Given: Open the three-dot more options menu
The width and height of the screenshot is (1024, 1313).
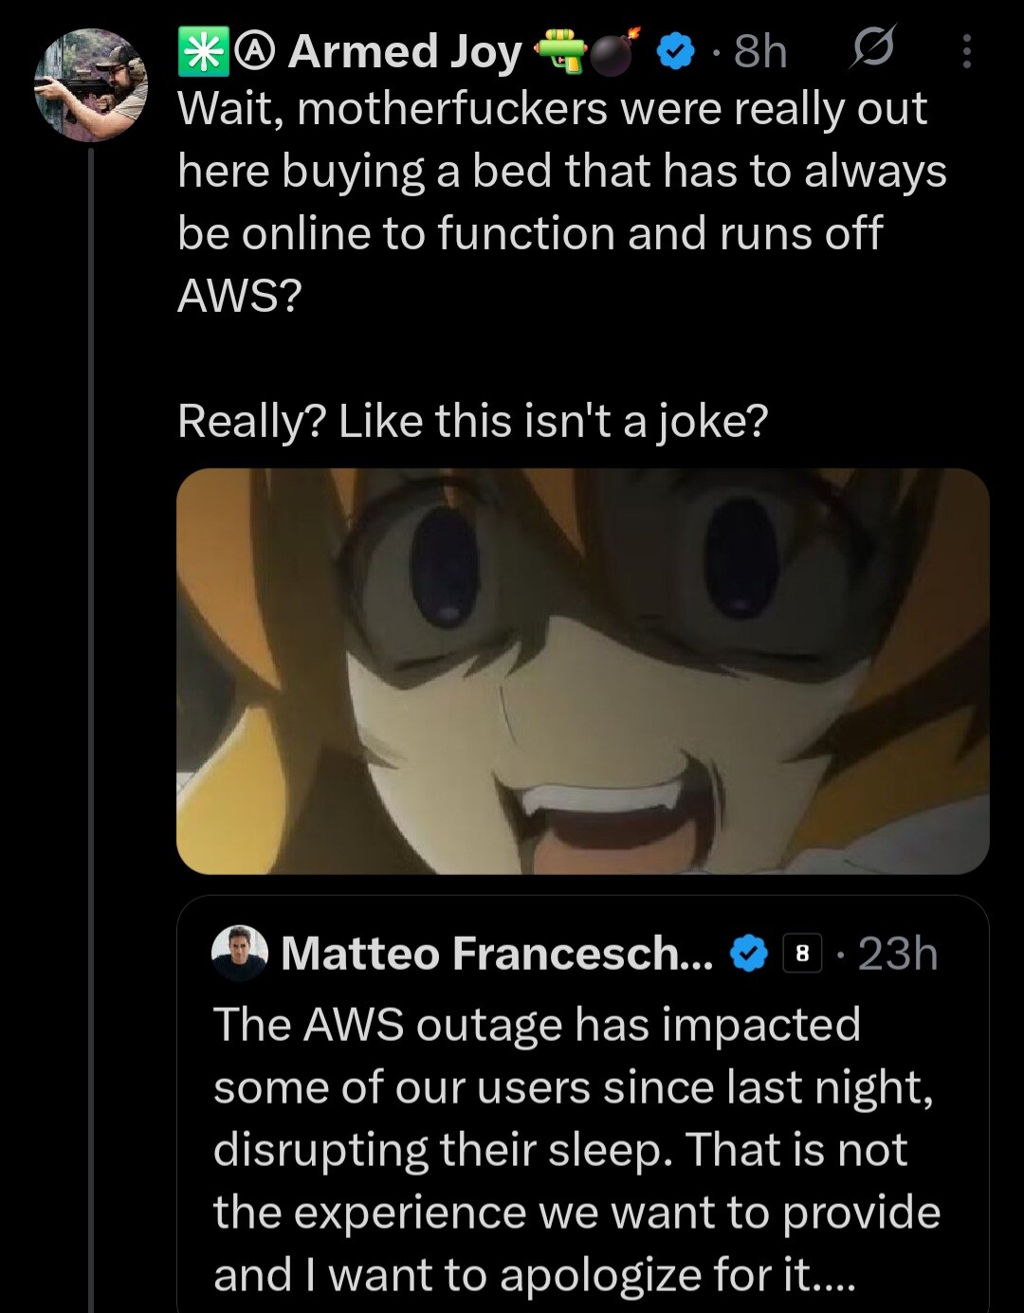Looking at the screenshot, I should tap(966, 52).
